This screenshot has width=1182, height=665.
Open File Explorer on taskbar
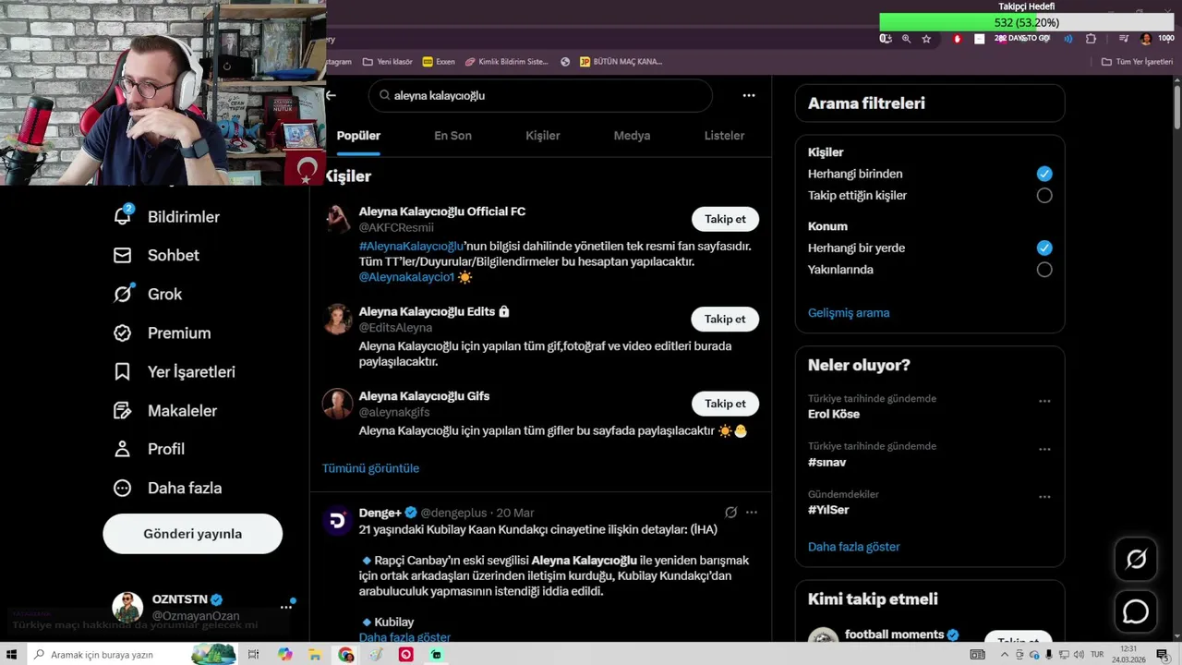pos(315,655)
